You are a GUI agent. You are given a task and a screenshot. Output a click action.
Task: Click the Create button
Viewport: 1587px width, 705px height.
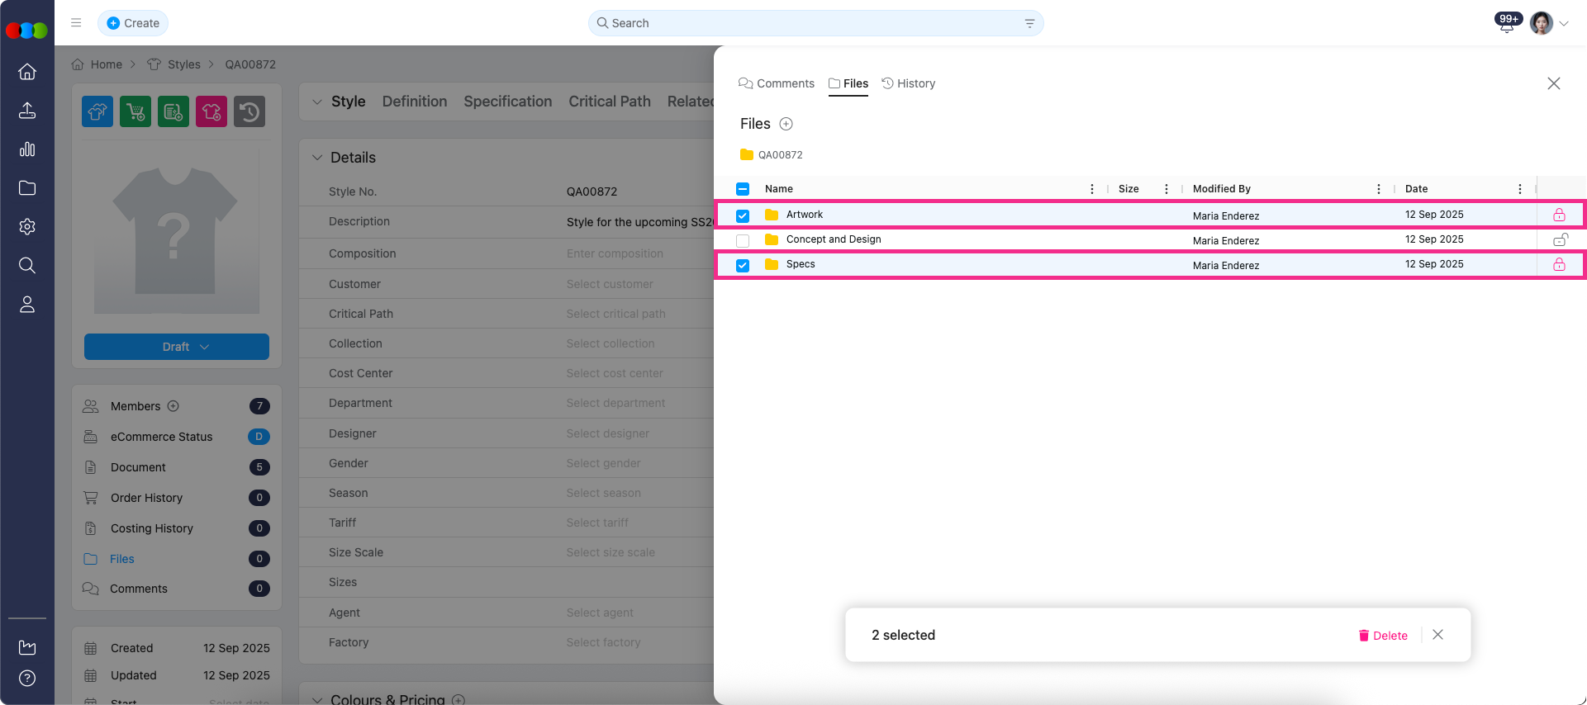(133, 23)
